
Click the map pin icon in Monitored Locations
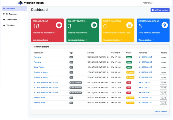(165, 25)
